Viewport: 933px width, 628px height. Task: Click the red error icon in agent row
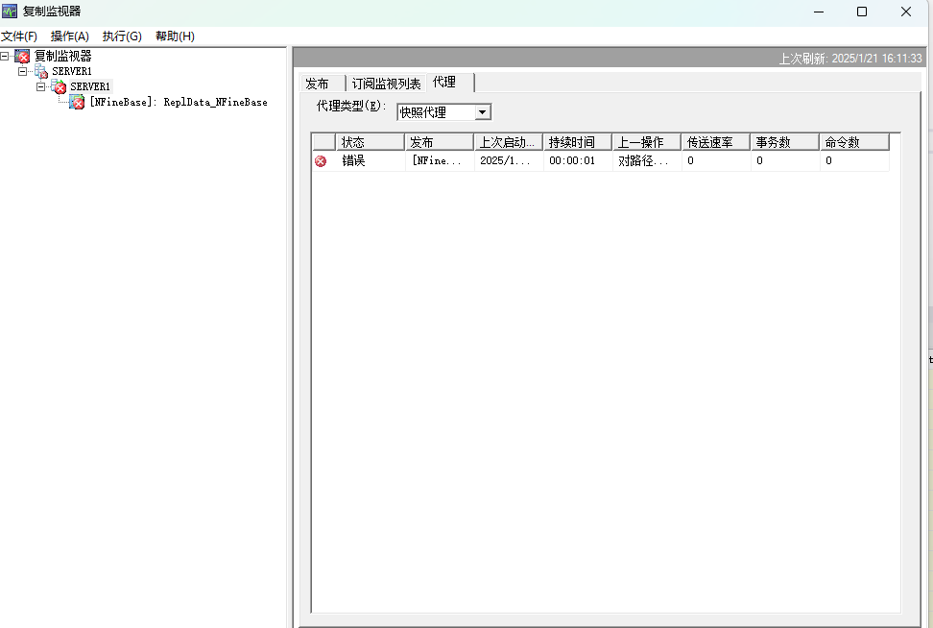pyautogui.click(x=321, y=160)
